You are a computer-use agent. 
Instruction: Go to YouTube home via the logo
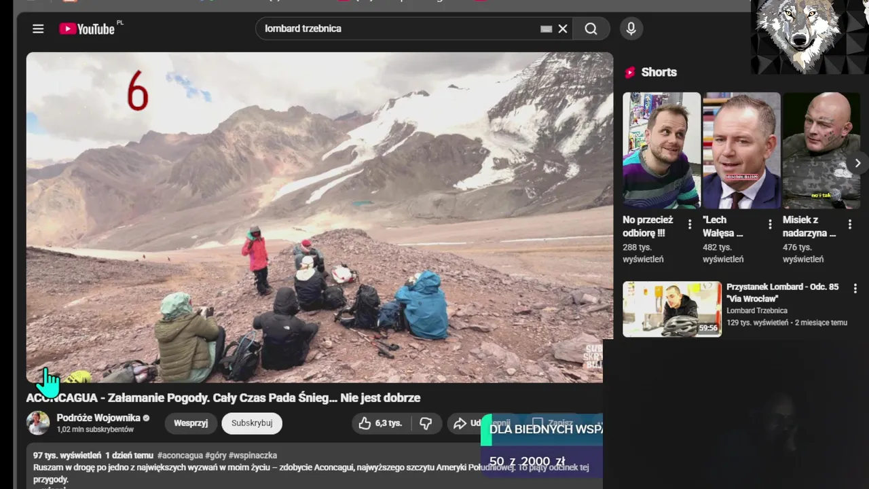[x=87, y=29]
